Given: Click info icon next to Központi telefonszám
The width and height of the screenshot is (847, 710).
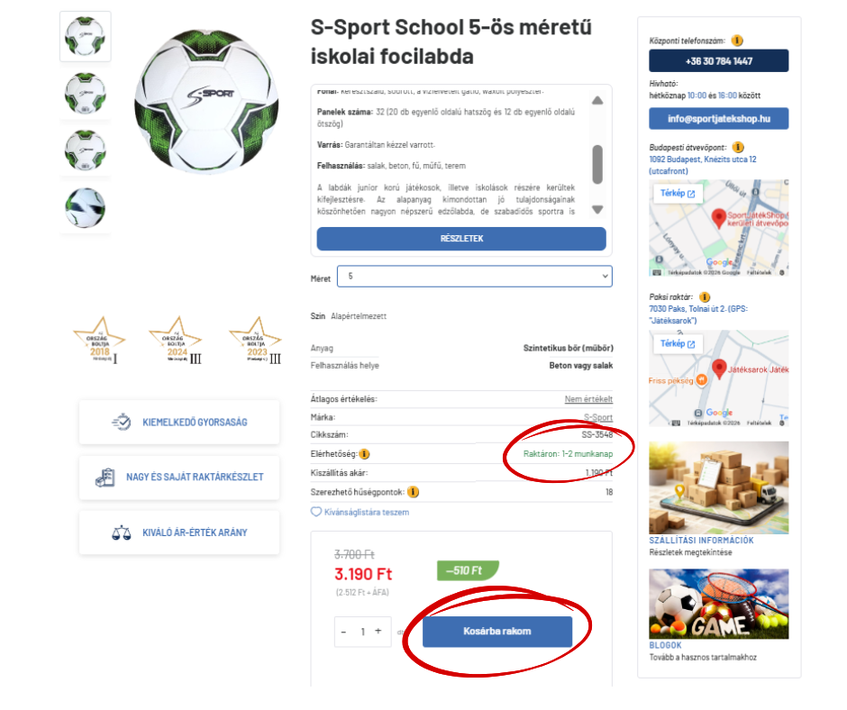Looking at the screenshot, I should [x=737, y=41].
